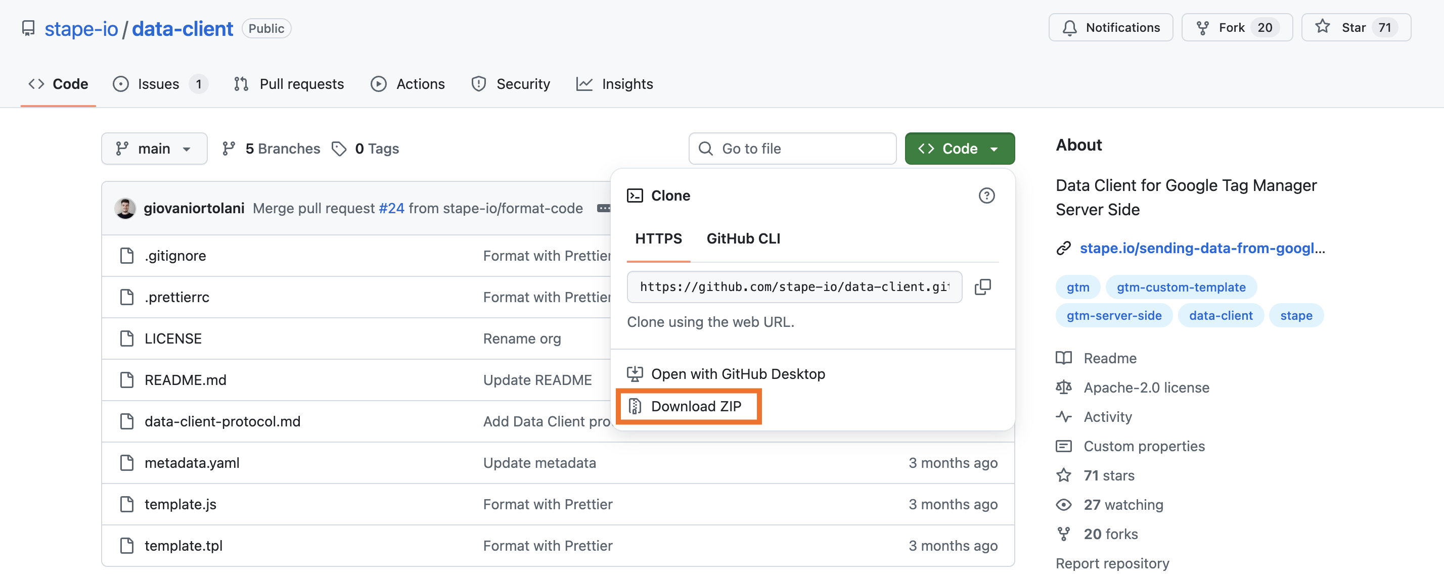Viewport: 1444px width, 580px height.
Task: Open the Pull requests tab
Action: (x=289, y=84)
